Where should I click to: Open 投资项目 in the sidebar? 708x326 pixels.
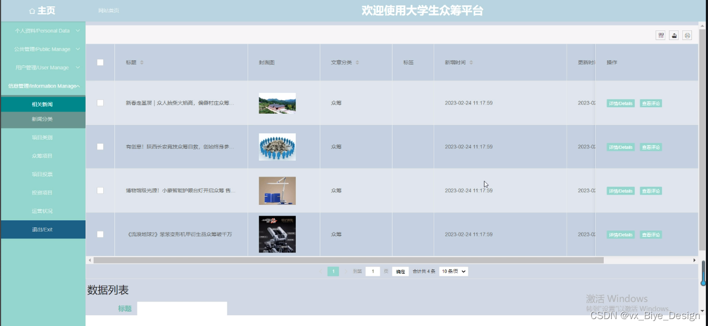click(43, 193)
